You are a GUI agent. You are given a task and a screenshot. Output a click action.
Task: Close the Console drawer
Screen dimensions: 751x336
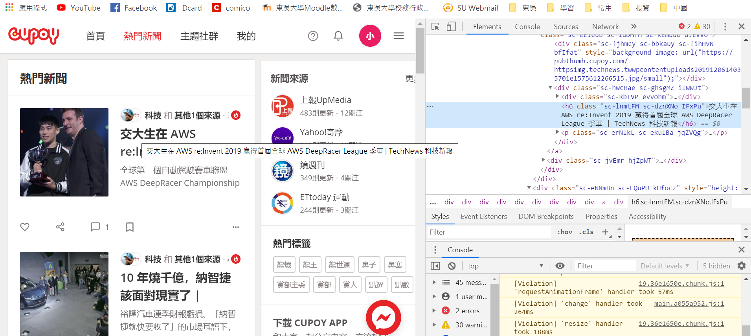[x=742, y=250]
